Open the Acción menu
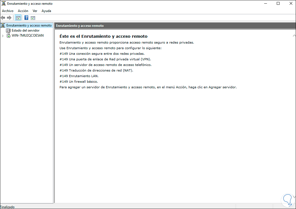296x209 pixels. point(23,11)
